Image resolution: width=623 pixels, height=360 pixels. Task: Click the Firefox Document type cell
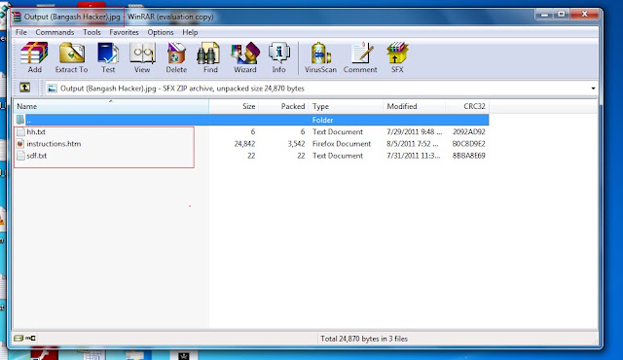342,144
